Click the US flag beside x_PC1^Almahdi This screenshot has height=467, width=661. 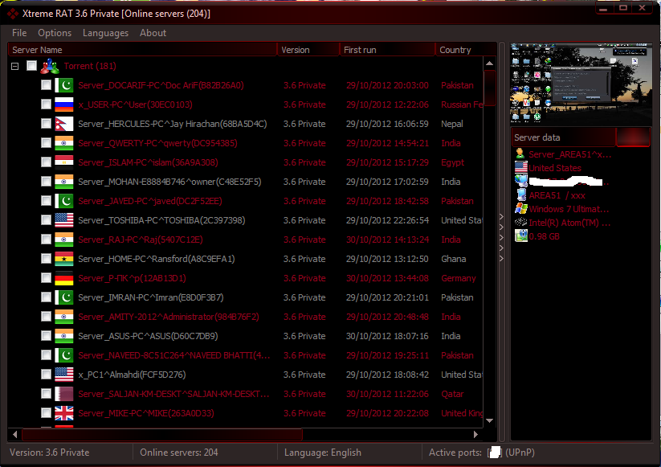tap(64, 375)
